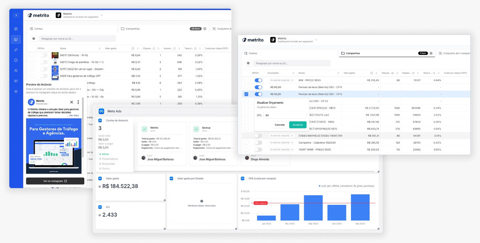The width and height of the screenshot is (480, 243).
Task: Click Atualizar button in budget popup
Action: tap(298, 125)
